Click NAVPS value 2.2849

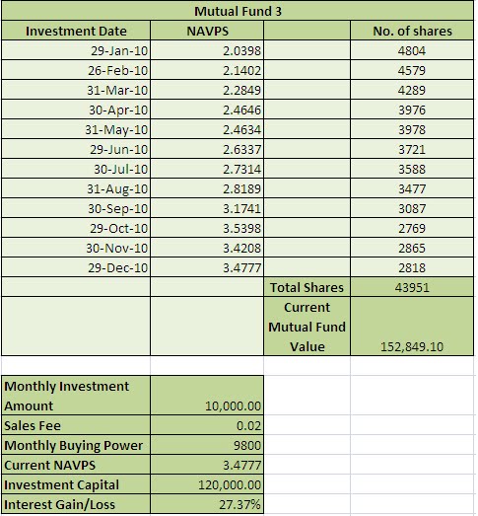tap(207, 90)
